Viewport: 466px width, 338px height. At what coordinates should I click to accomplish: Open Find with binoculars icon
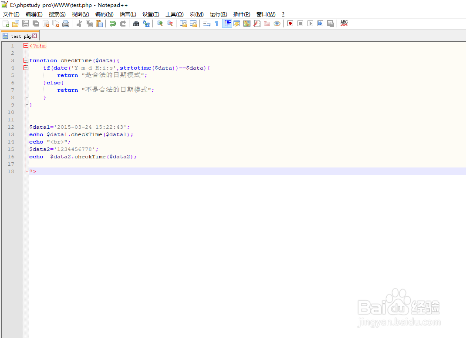click(x=136, y=24)
